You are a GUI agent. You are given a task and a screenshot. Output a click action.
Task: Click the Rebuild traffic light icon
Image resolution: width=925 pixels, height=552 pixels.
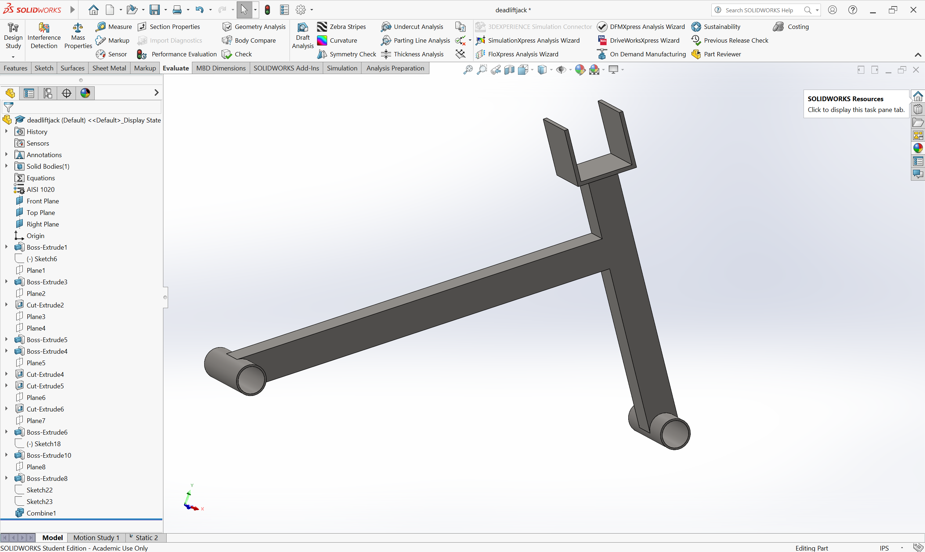pyautogui.click(x=267, y=10)
